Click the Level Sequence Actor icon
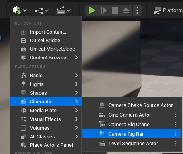 pyautogui.click(x=102, y=143)
